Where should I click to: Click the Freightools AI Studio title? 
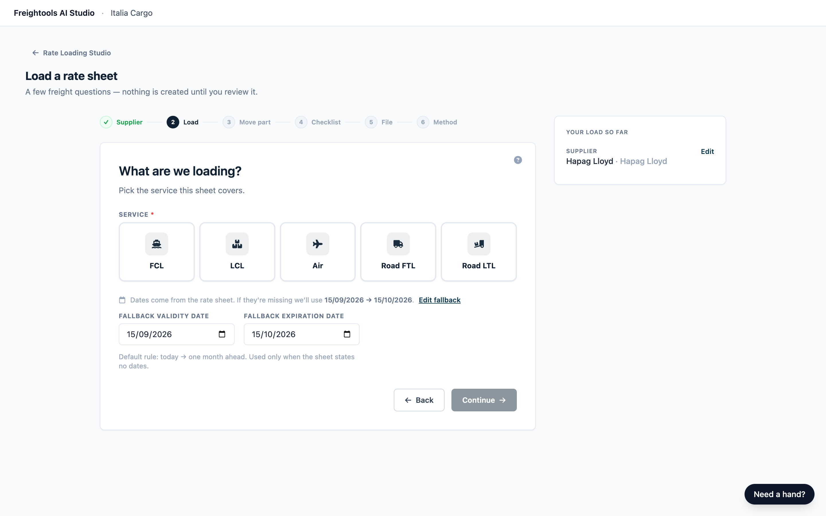tap(54, 13)
